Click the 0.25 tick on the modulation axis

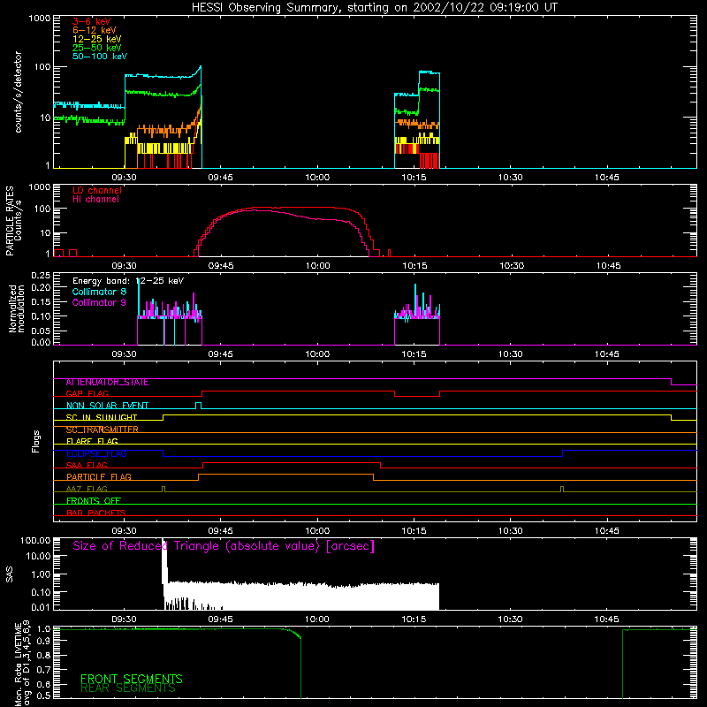[x=41, y=276]
